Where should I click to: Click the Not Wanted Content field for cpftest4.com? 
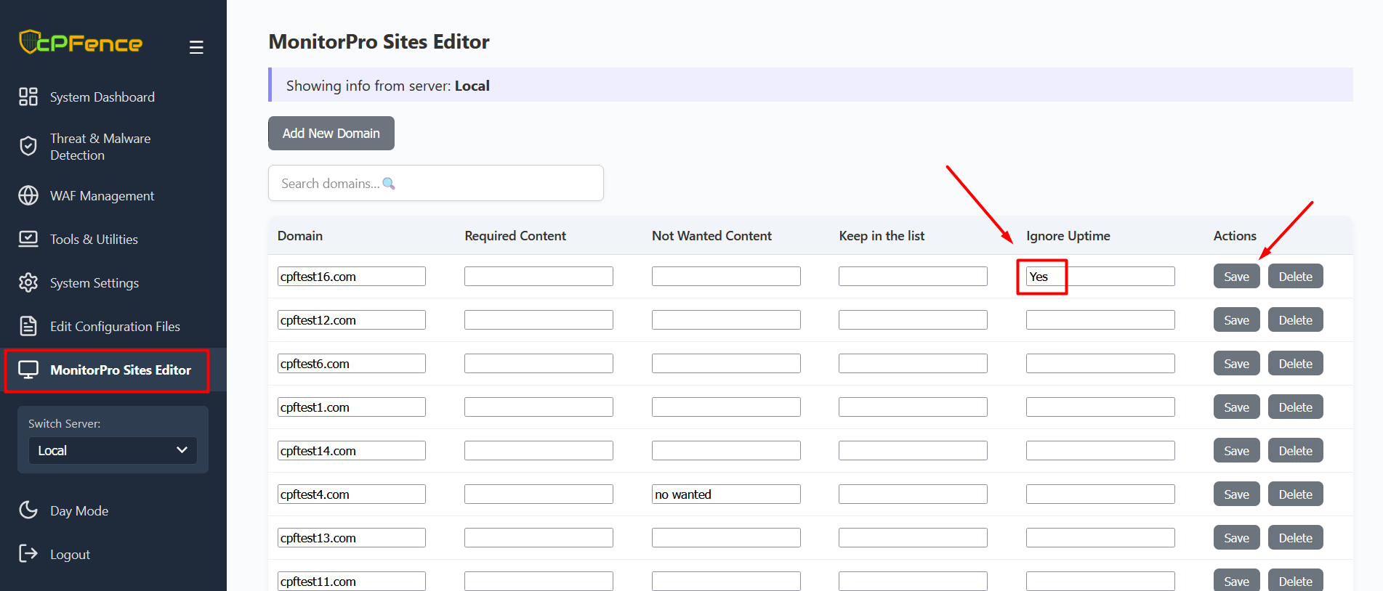point(725,494)
